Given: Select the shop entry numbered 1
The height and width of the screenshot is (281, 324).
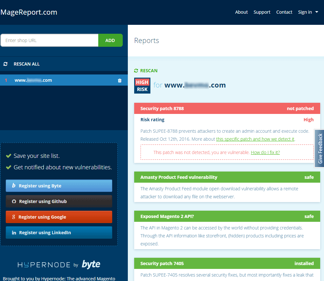Looking at the screenshot, I should coord(64,80).
